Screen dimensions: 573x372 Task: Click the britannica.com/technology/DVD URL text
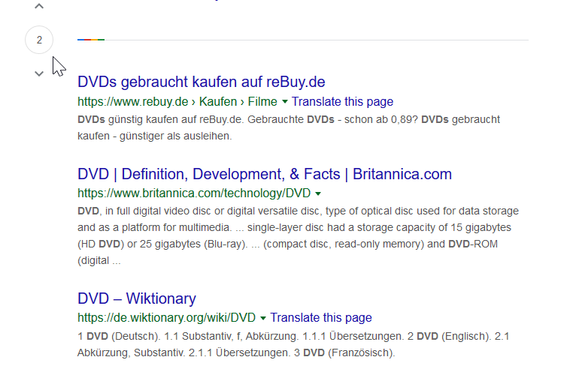tap(194, 193)
